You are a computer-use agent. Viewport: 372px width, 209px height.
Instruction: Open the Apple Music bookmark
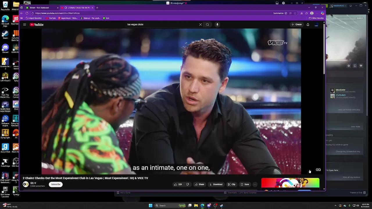[68, 18]
